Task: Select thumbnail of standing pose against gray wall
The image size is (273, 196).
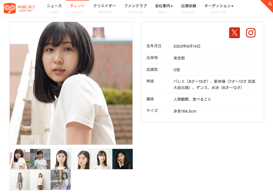Action: point(40,159)
